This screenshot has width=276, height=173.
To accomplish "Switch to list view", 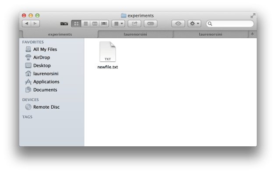I will [85, 24].
